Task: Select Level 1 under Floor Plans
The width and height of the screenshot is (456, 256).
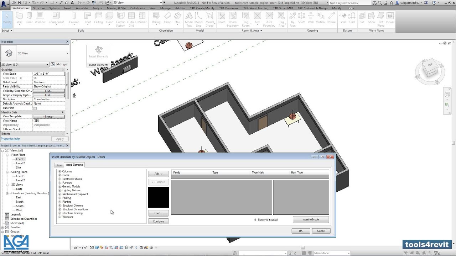Action: (x=20, y=159)
